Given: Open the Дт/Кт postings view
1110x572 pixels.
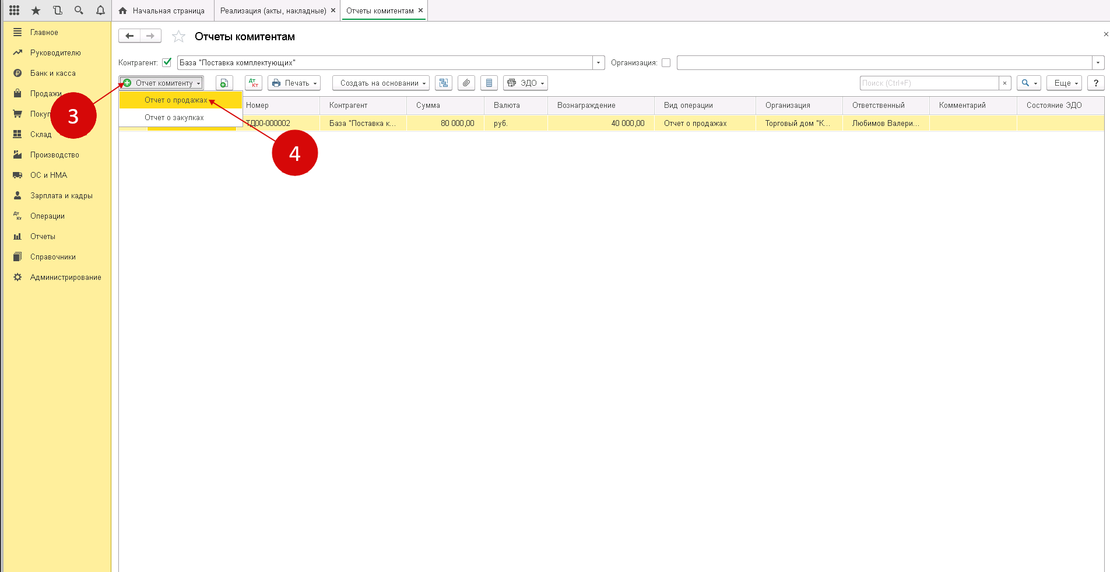Looking at the screenshot, I should click(x=254, y=83).
